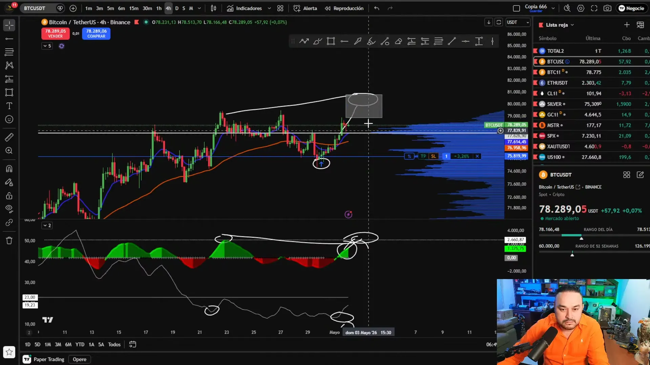Open go to date calendar icon
Image resolution: width=650 pixels, height=365 pixels.
point(132,344)
